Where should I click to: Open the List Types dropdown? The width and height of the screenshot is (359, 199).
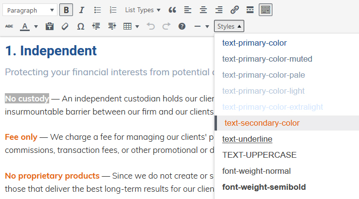coord(143,10)
